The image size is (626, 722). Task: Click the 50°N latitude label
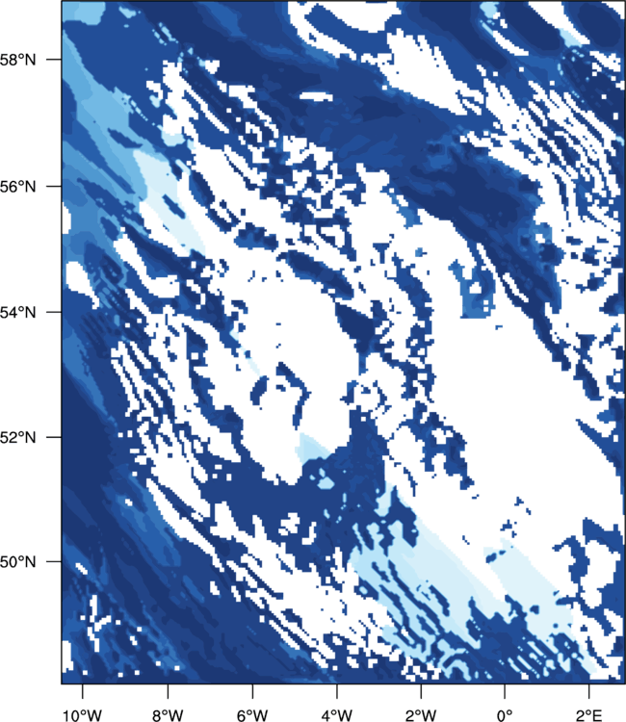point(17,562)
